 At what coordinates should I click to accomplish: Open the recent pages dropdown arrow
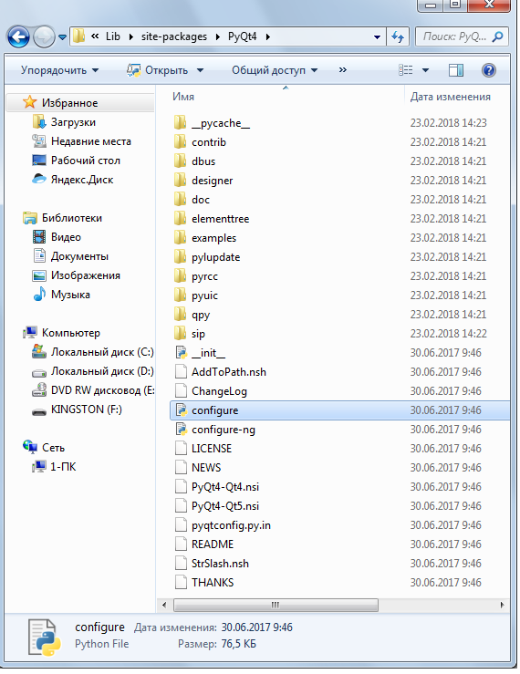click(x=62, y=37)
